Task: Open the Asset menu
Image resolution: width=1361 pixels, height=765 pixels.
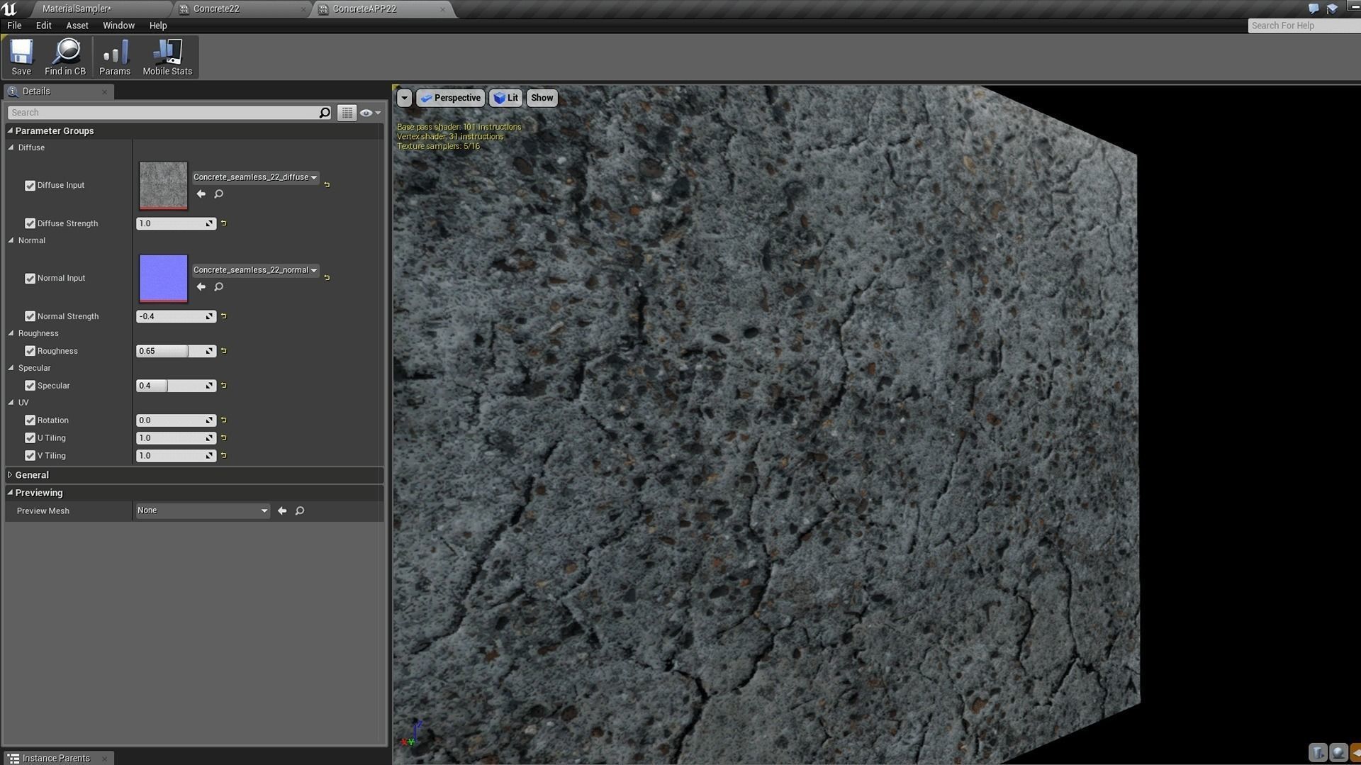Action: (x=77, y=26)
